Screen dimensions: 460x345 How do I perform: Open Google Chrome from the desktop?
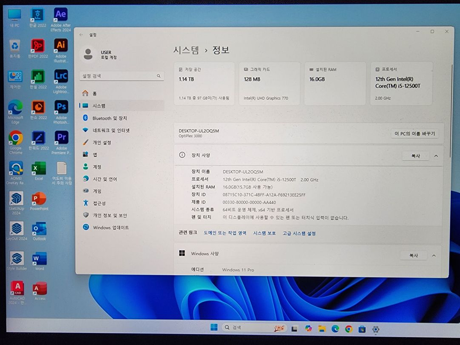coord(15,138)
